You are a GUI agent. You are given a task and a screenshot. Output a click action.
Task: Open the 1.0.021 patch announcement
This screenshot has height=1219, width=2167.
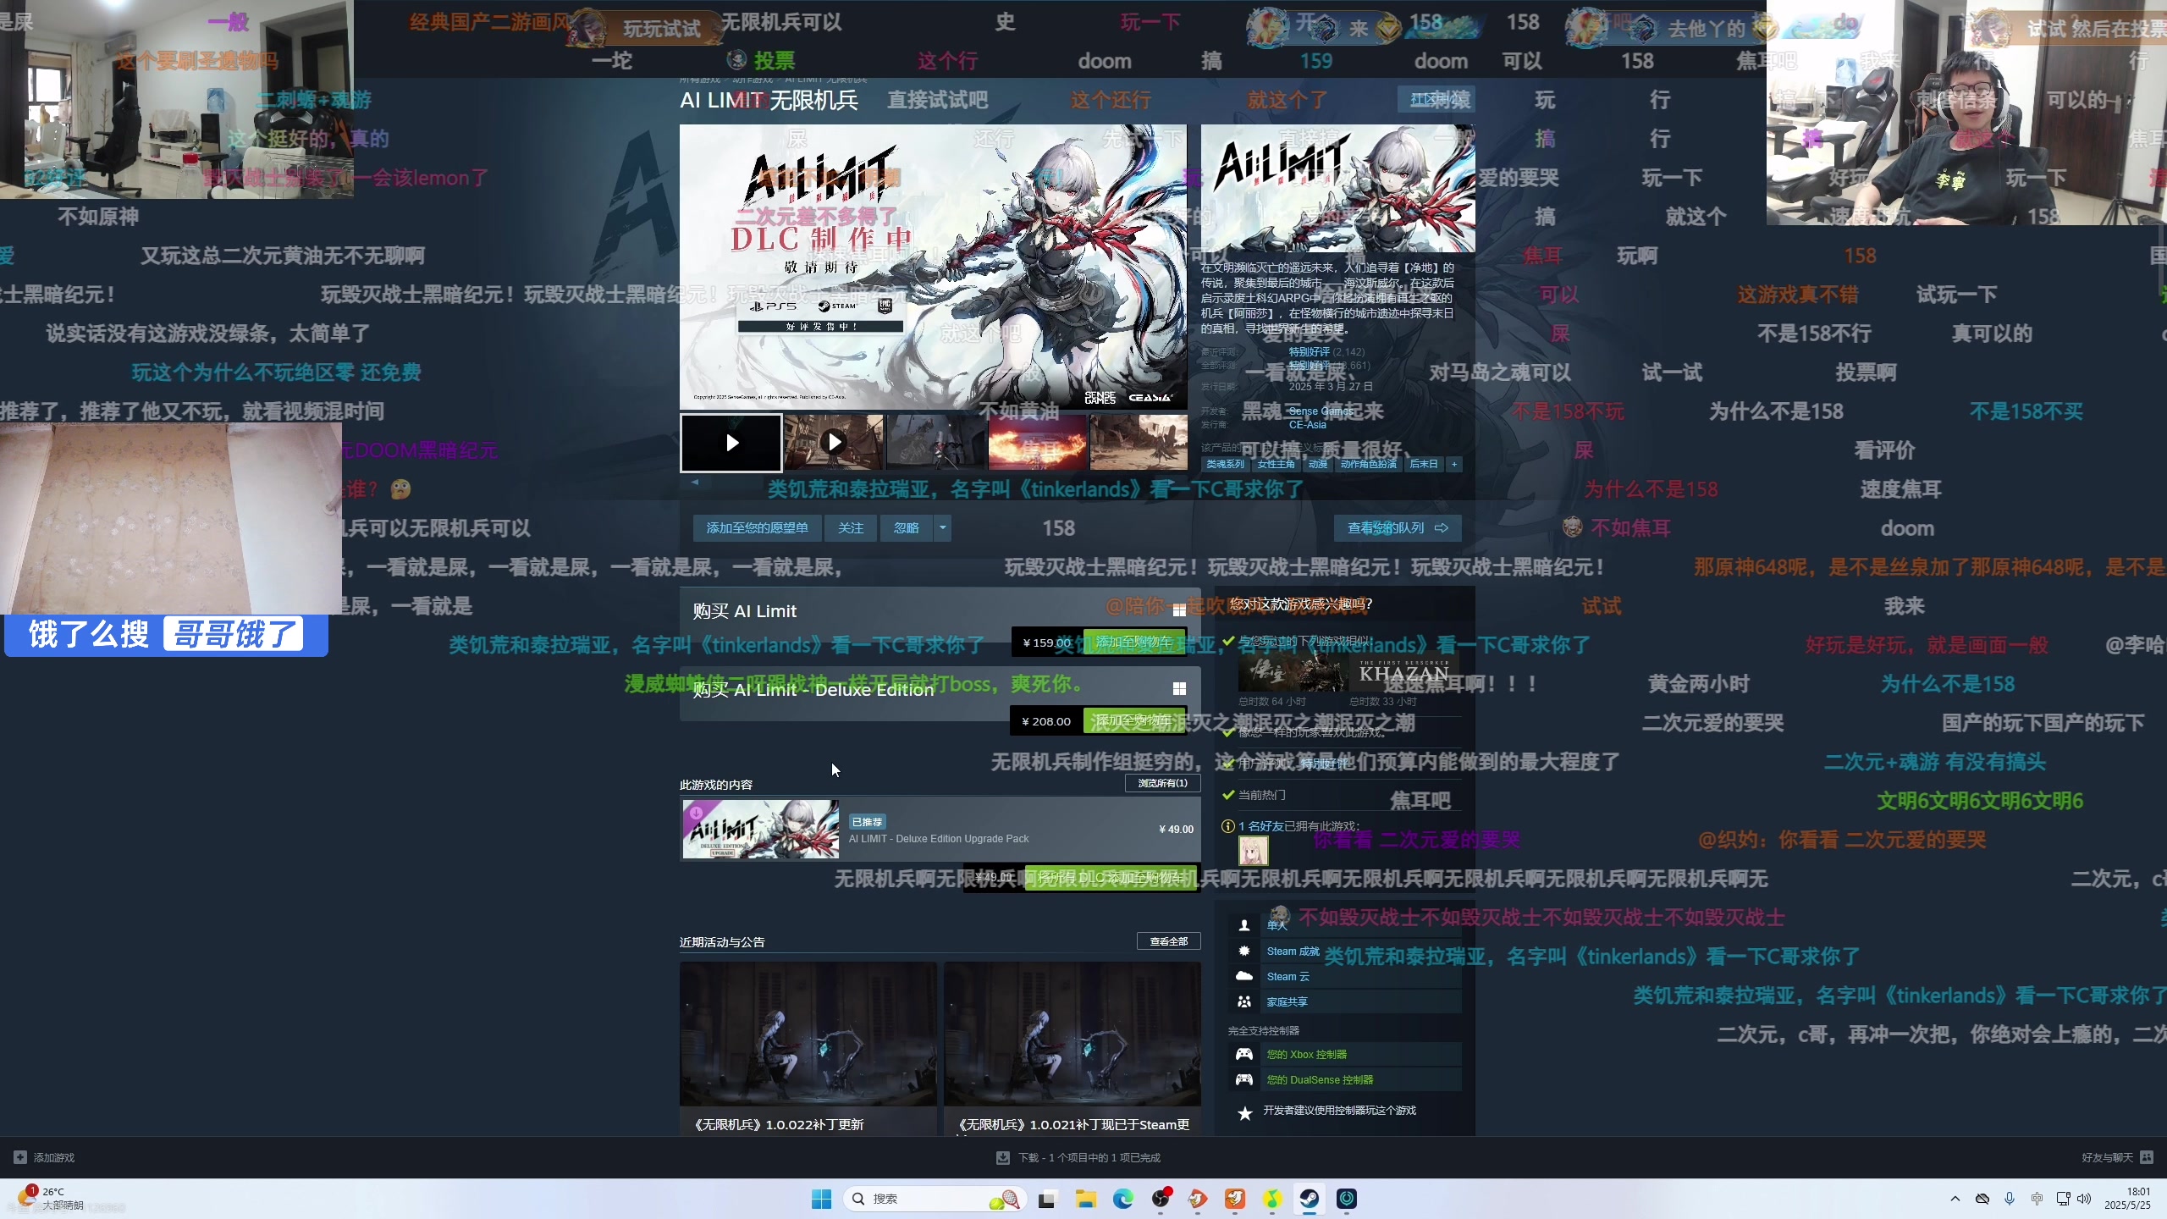tap(1072, 1048)
